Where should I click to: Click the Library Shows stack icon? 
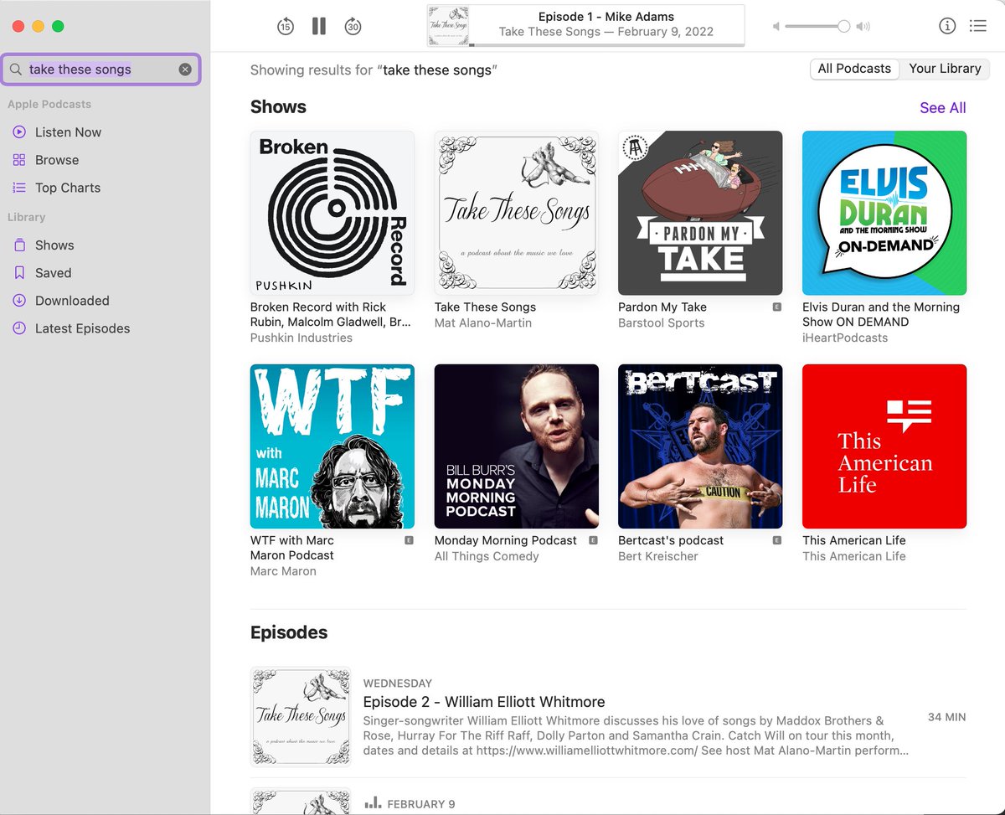click(x=19, y=245)
